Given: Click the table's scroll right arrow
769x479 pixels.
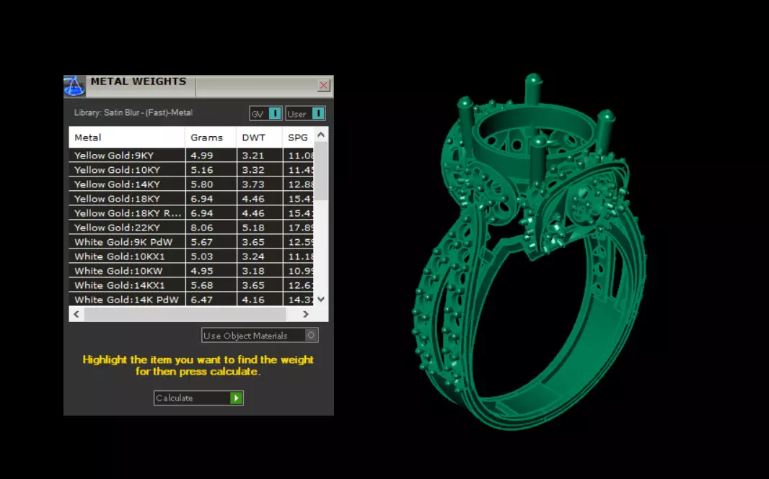Looking at the screenshot, I should tap(306, 314).
